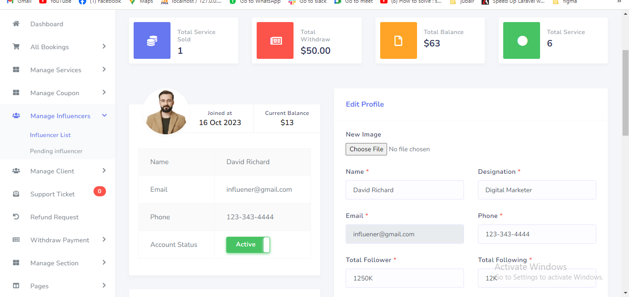Go to Pending influencer page
Image resolution: width=629 pixels, height=297 pixels.
(56, 151)
